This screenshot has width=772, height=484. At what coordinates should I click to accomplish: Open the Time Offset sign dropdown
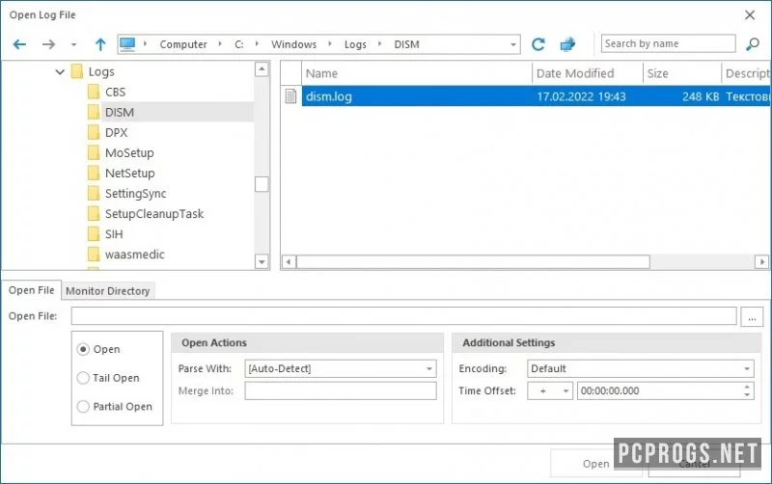click(x=550, y=390)
